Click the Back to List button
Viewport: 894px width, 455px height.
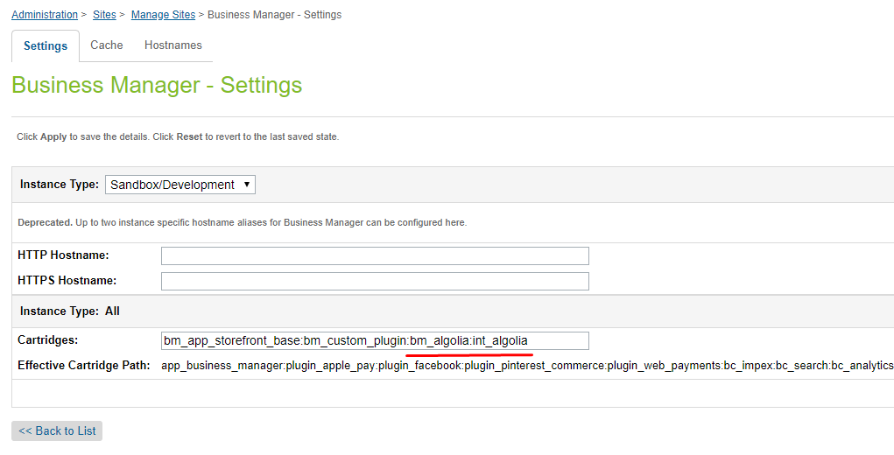pyautogui.click(x=57, y=431)
